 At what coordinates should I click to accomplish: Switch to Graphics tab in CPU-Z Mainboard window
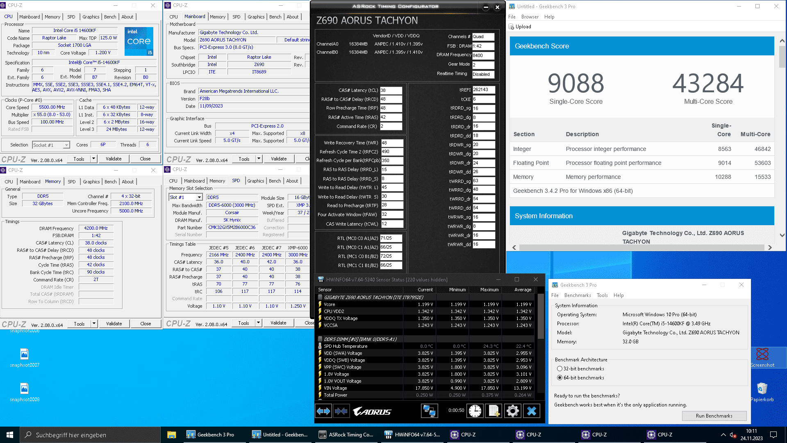(256, 17)
